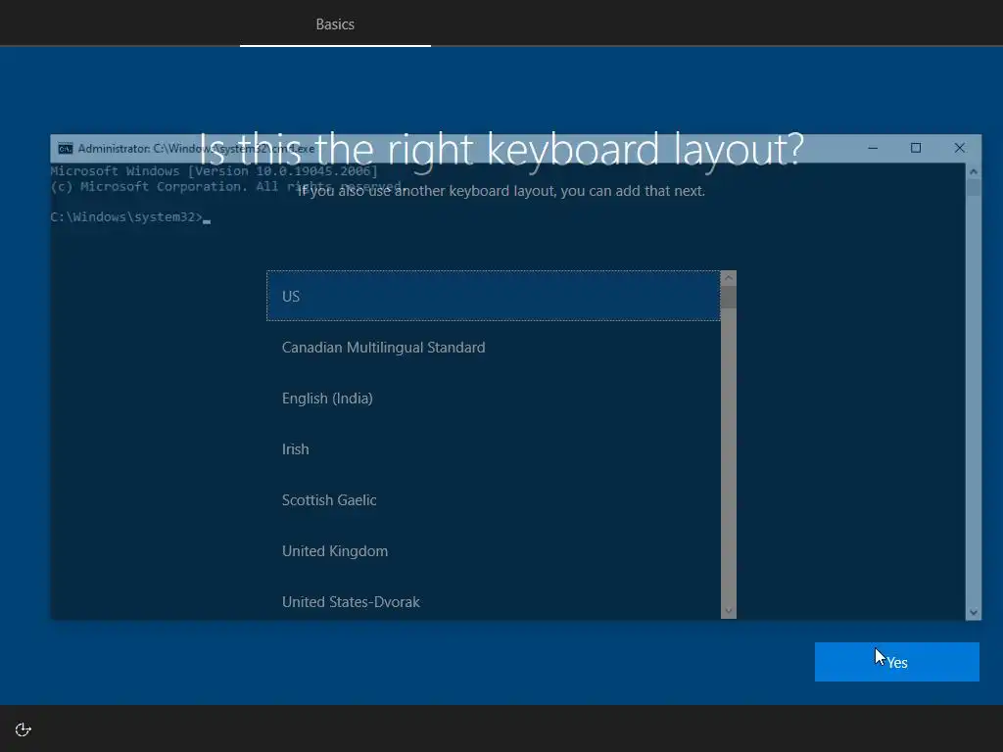Choose United Kingdom keyboard layout
1003x752 pixels.
coord(494,551)
